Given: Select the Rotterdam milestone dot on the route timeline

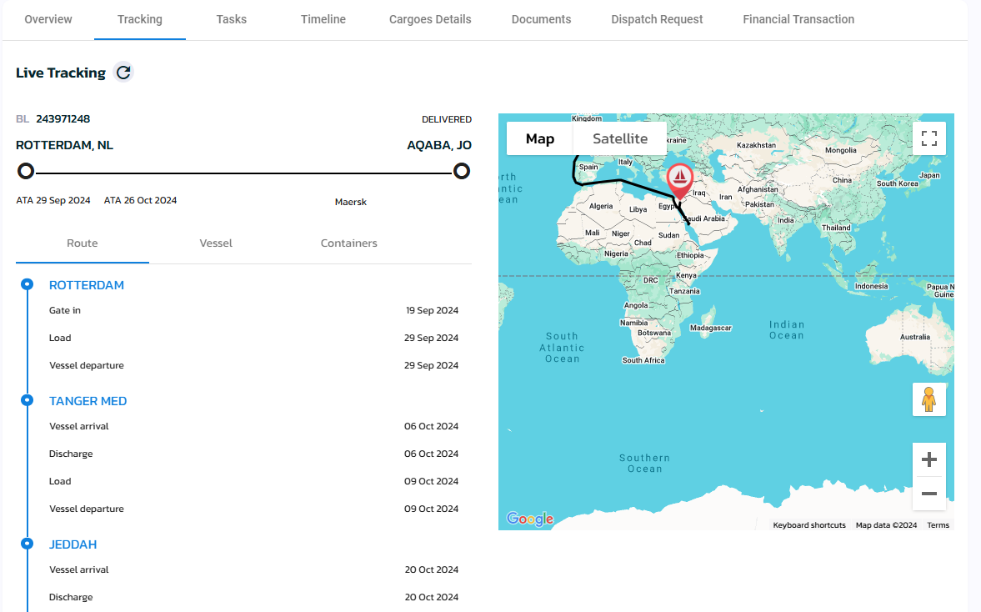Looking at the screenshot, I should [26, 284].
